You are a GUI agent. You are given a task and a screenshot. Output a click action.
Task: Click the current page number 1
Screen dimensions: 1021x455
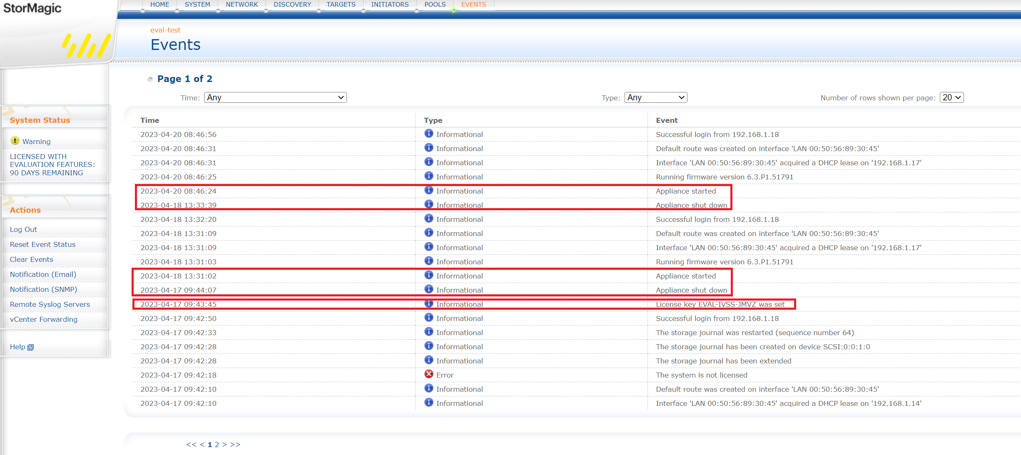point(210,445)
